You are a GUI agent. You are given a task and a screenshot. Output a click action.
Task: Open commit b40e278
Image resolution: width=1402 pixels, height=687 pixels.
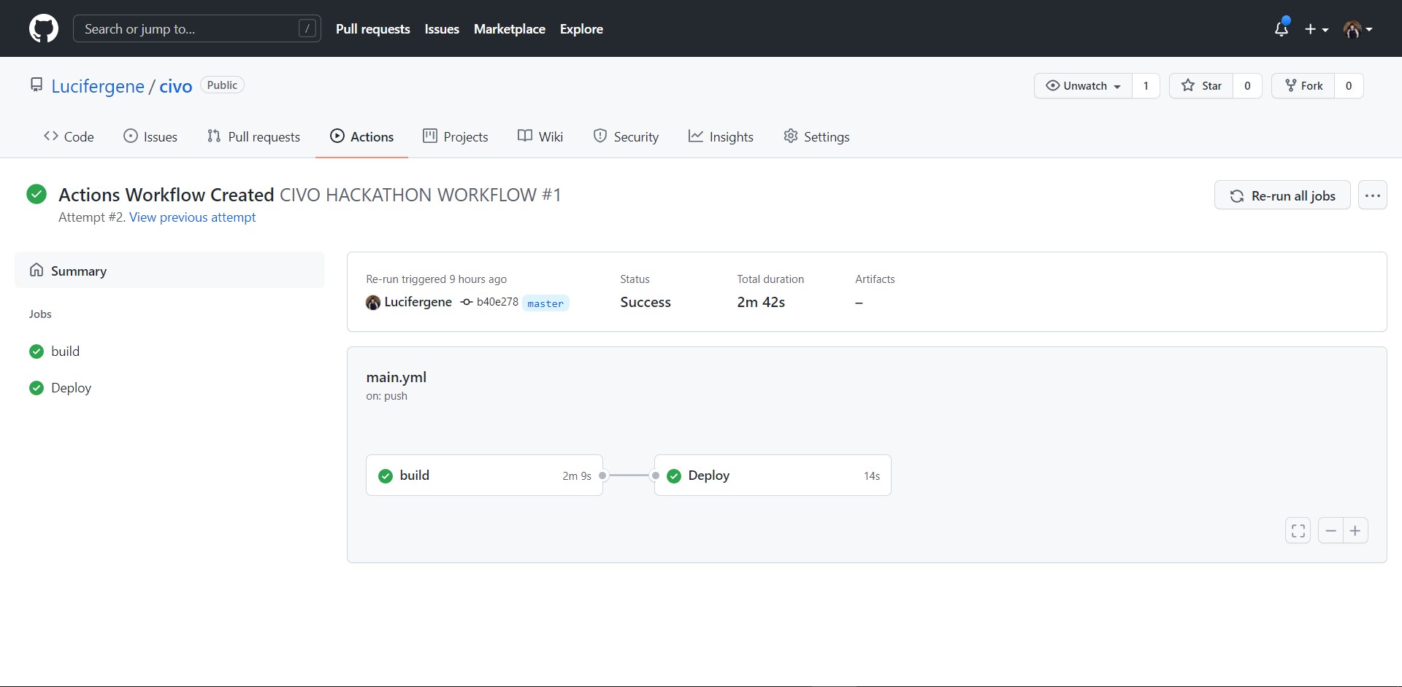pyautogui.click(x=497, y=302)
